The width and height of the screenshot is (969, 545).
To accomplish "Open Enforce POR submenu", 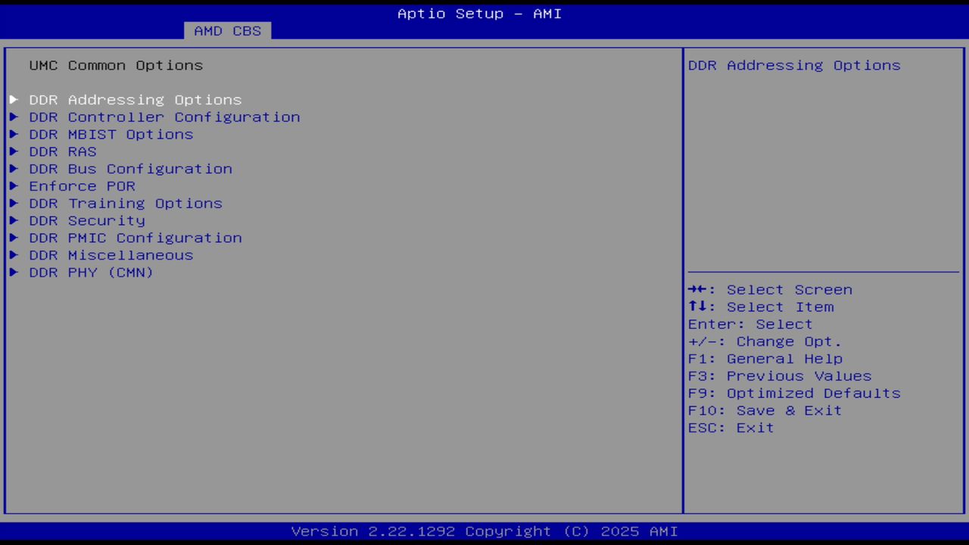I will [x=83, y=186].
